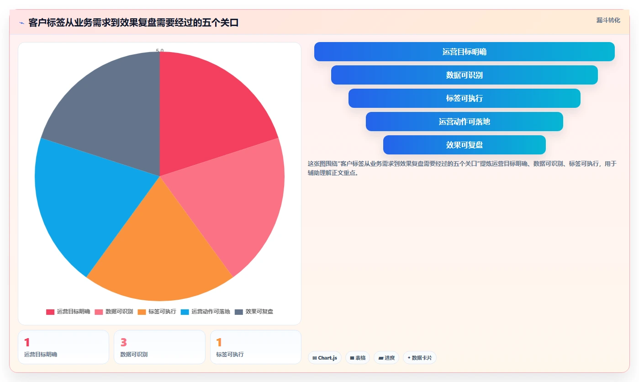This screenshot has height=382, width=639.
Task: Open the 运营目标明确 data card
Action: pyautogui.click(x=63, y=347)
